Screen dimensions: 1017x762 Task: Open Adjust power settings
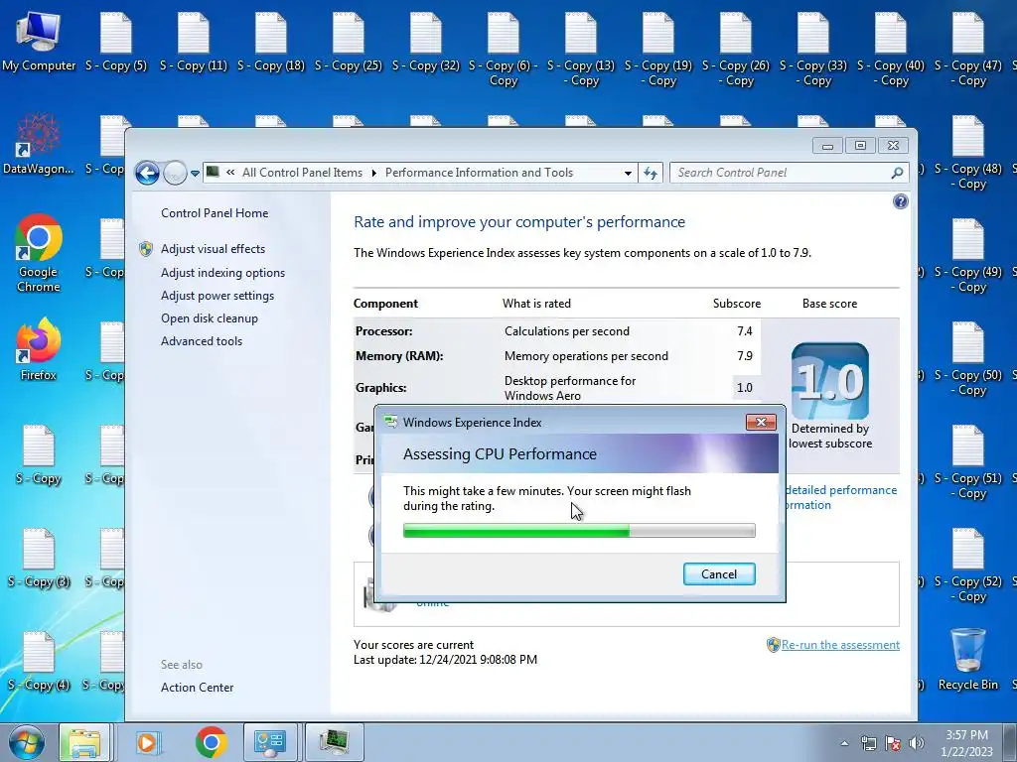(218, 296)
